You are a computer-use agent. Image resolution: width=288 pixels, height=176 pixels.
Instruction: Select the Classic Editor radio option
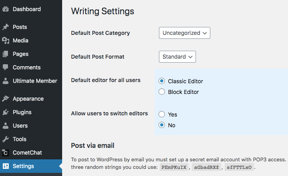162,81
